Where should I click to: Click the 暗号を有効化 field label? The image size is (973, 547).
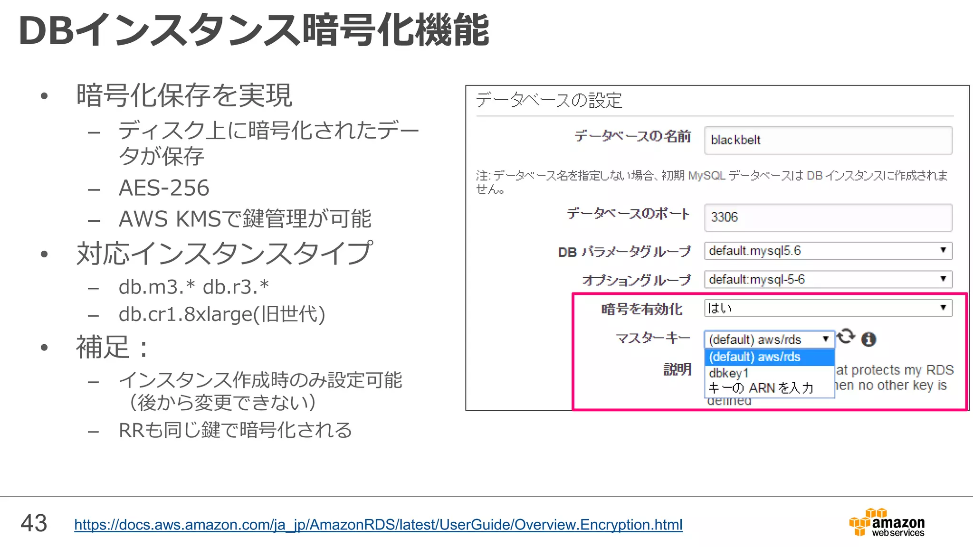pos(642,309)
